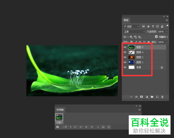Click the link layers icon

pyautogui.click(x=131, y=97)
